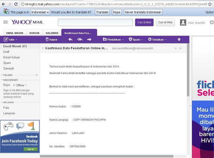Click the Tindakan gear icon

coord(150,39)
